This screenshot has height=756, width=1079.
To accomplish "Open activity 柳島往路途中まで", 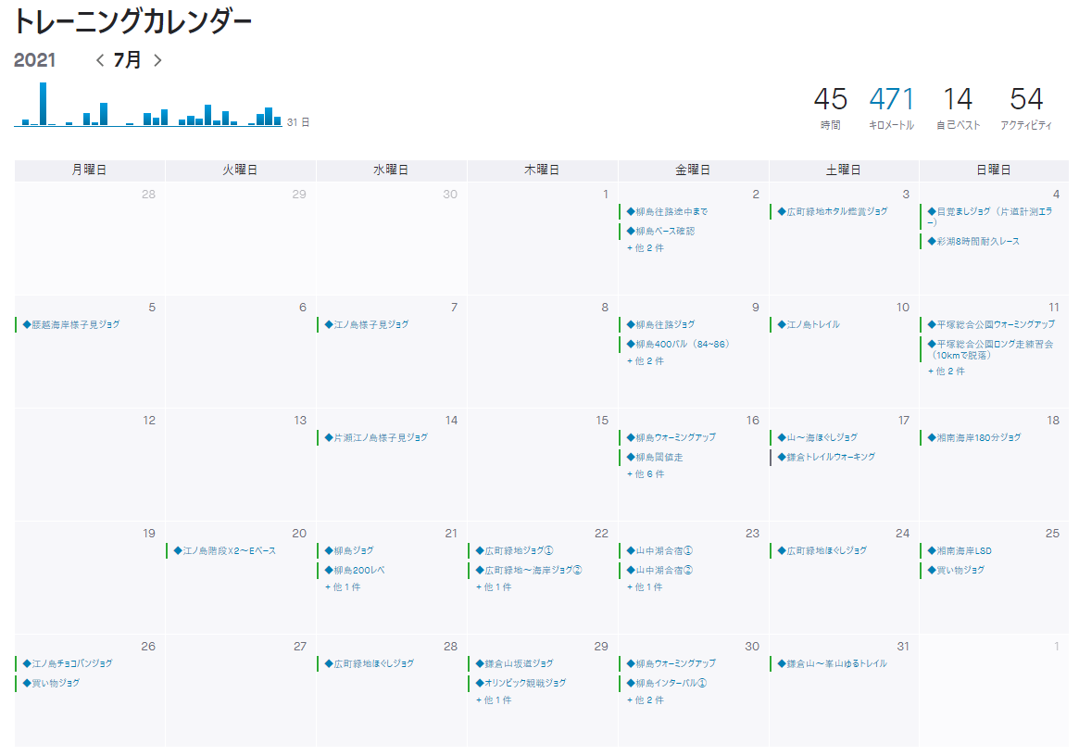I will tap(667, 211).
